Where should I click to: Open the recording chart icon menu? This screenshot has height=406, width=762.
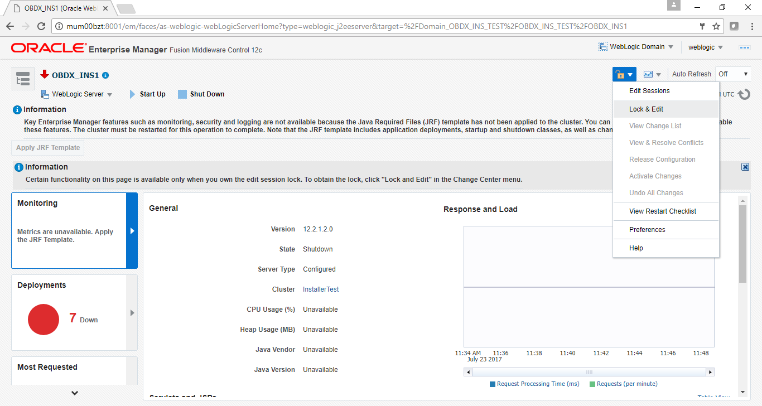[x=652, y=74]
